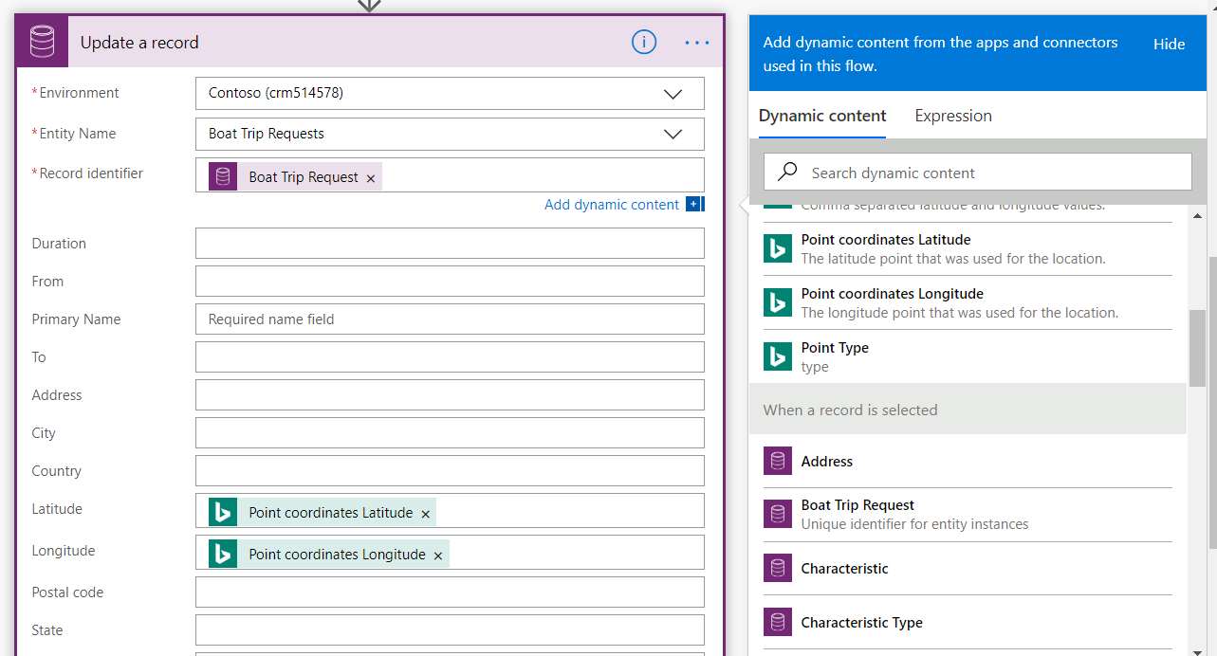Remove Point coordinates Longitude token from Longitude
The image size is (1217, 656).
click(438, 556)
